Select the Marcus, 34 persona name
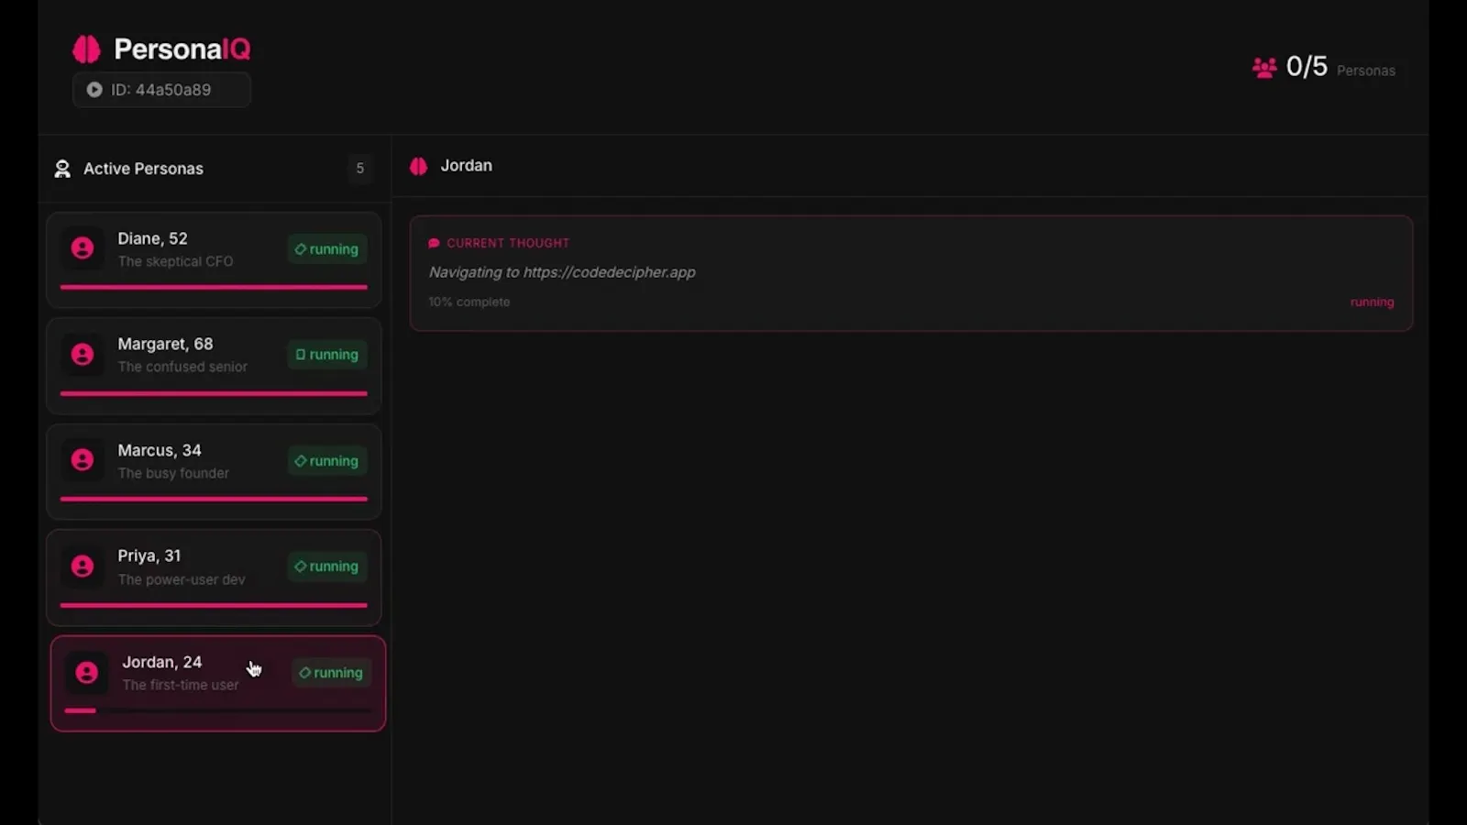Screen dimensions: 1467x825 coord(160,450)
